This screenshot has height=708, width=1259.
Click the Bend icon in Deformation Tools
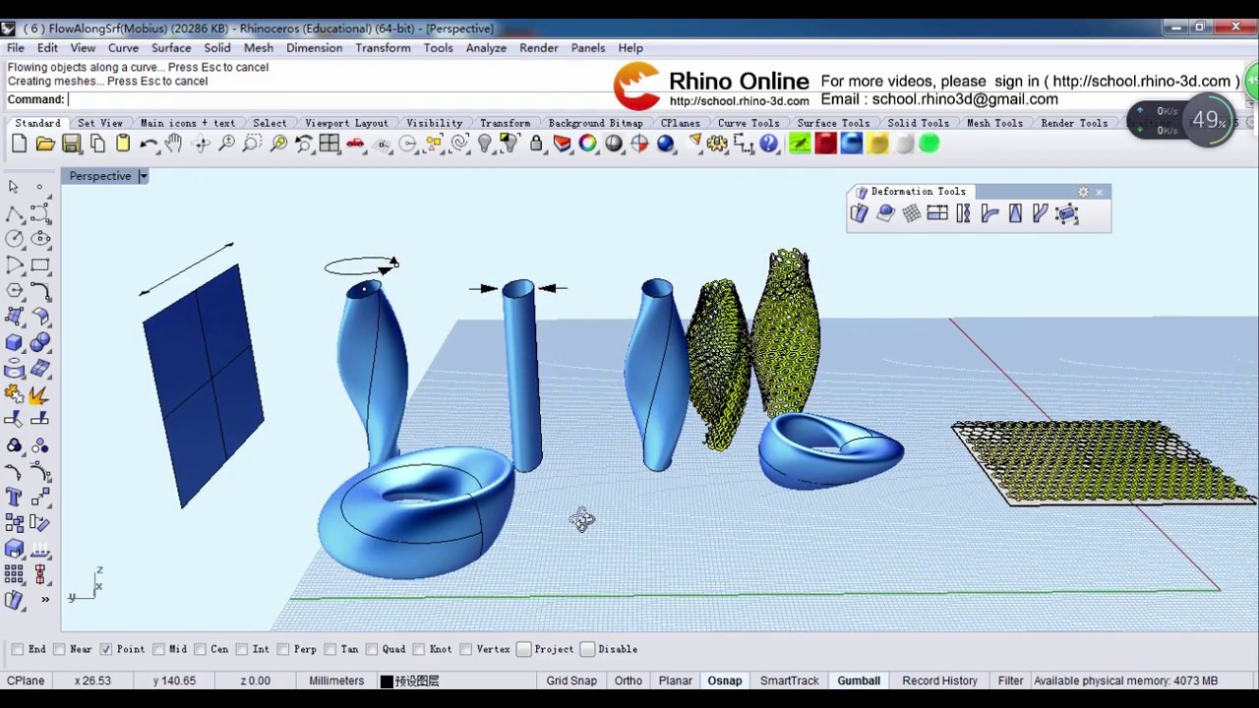coord(989,213)
